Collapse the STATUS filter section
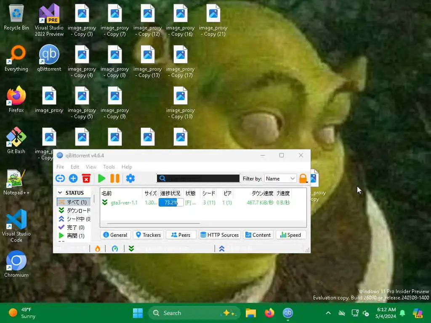This screenshot has width=431, height=323. (x=60, y=193)
